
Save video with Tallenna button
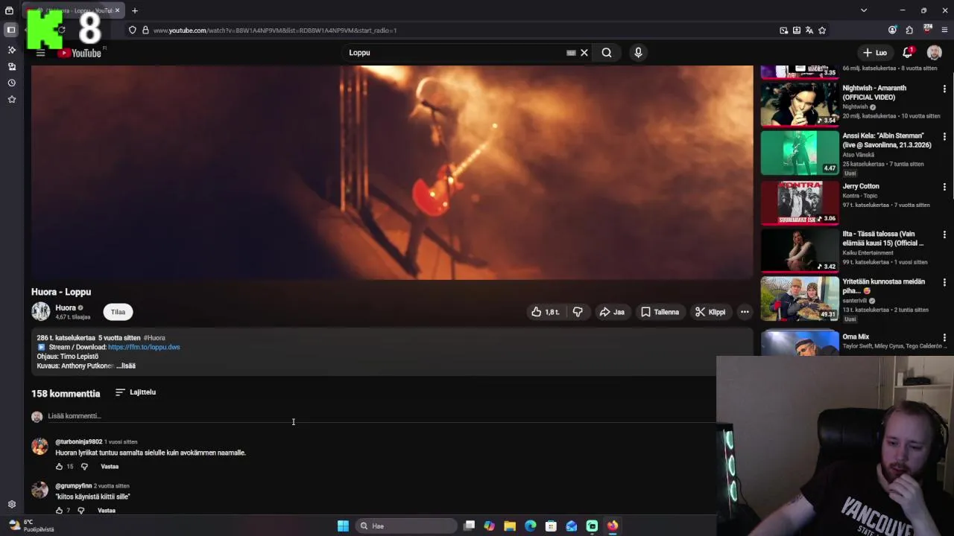click(x=660, y=312)
